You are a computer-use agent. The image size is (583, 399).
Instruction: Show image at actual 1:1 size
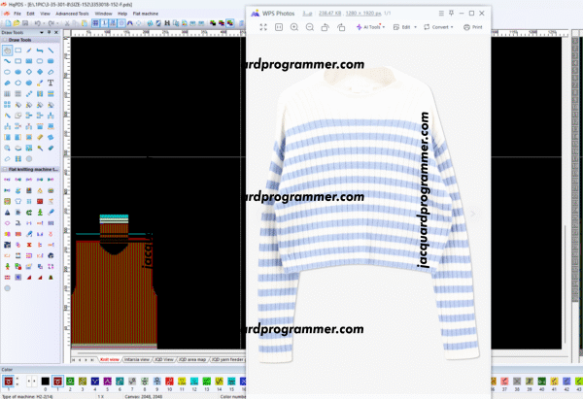(x=279, y=27)
